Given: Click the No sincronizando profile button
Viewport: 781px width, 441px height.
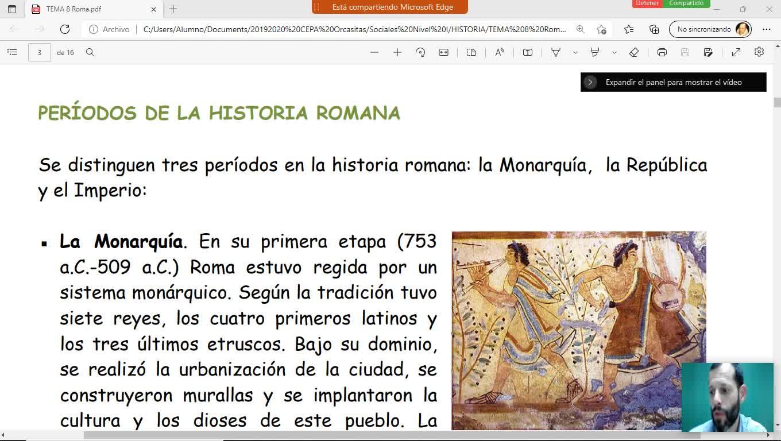Looking at the screenshot, I should 710,29.
